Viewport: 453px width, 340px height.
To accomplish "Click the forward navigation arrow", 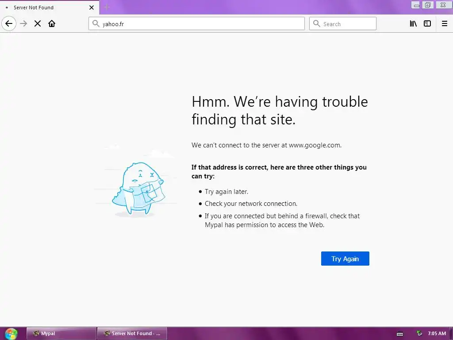I will click(x=23, y=23).
